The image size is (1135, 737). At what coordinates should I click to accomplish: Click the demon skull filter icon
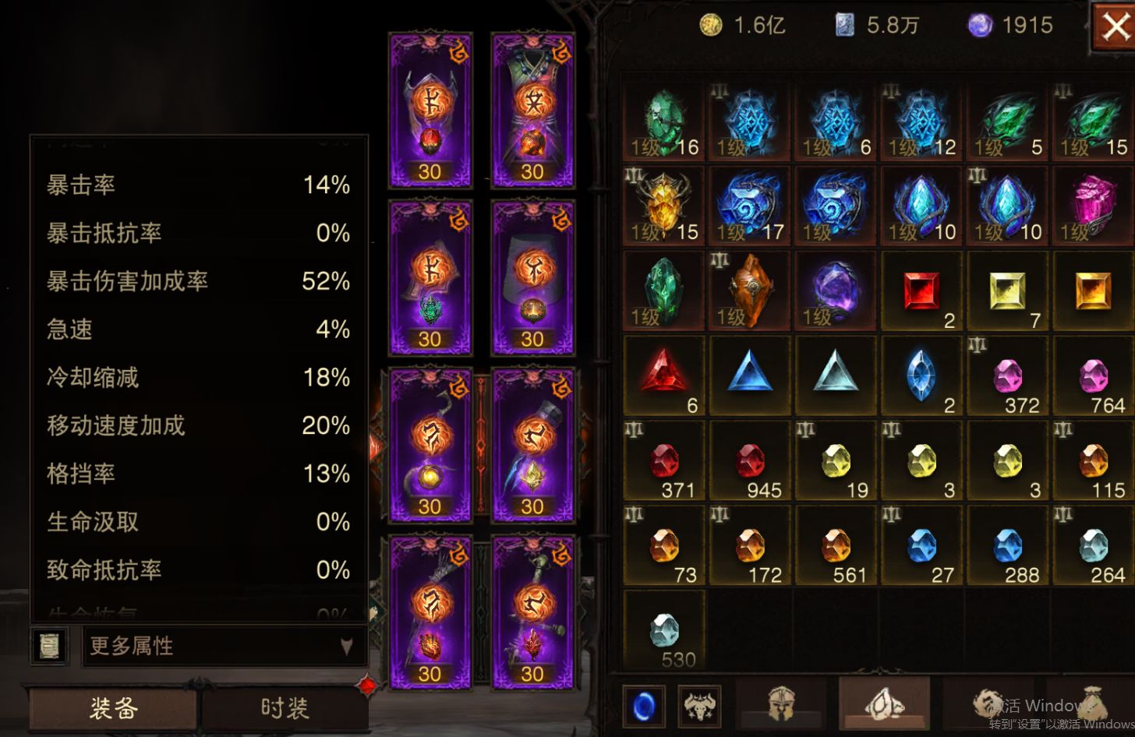point(699,707)
